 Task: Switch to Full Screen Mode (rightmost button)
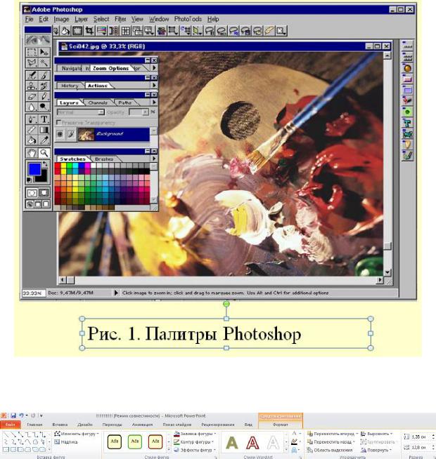[x=46, y=204]
